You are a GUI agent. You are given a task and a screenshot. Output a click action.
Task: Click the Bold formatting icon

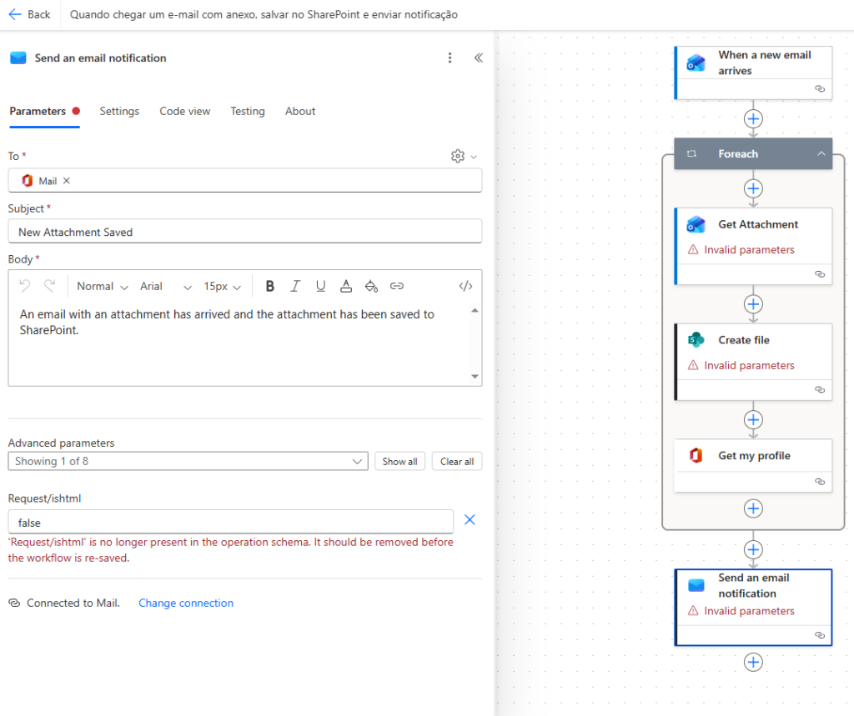pyautogui.click(x=269, y=286)
